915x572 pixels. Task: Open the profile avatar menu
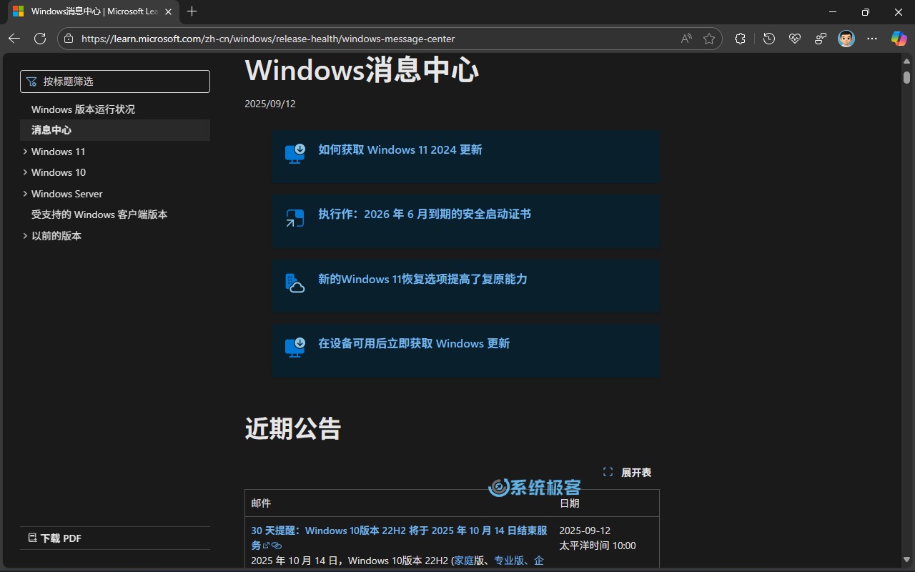[x=846, y=39]
